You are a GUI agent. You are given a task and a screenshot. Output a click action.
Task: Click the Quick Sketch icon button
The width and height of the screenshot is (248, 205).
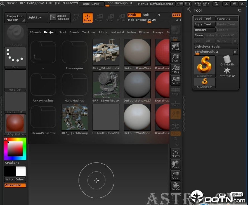60,18
